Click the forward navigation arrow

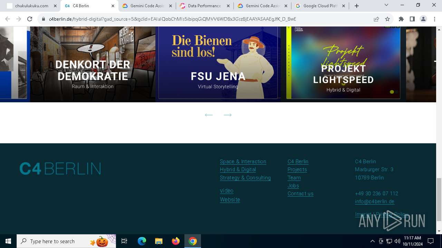[x=19, y=19]
